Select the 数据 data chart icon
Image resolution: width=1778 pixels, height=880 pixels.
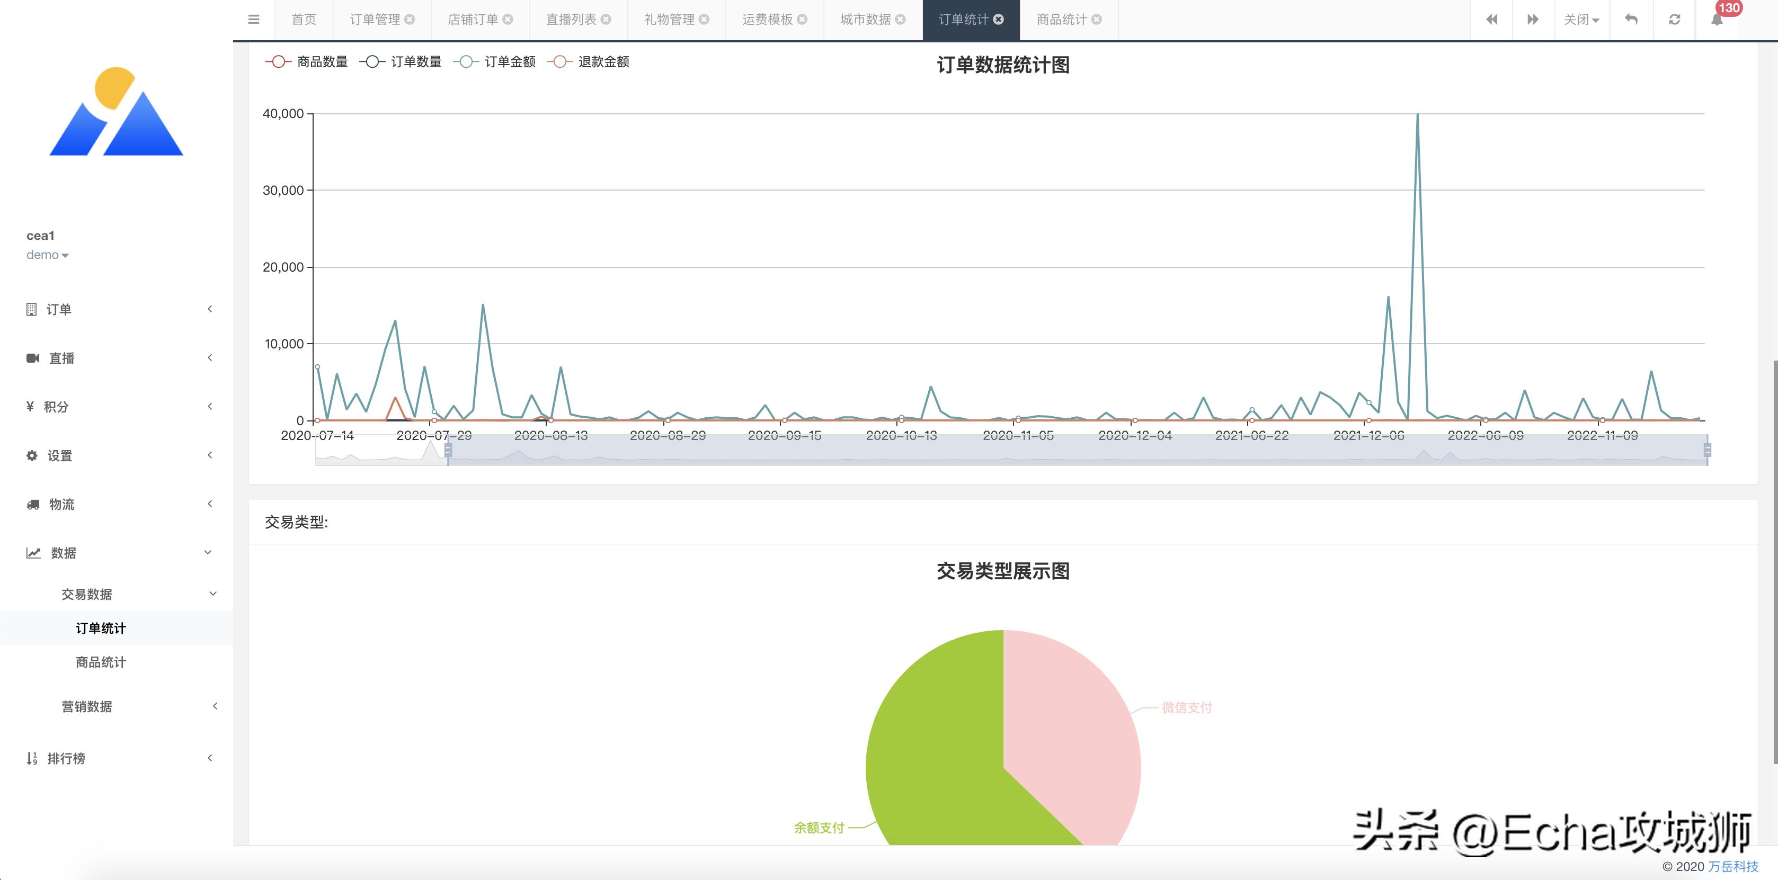32,552
